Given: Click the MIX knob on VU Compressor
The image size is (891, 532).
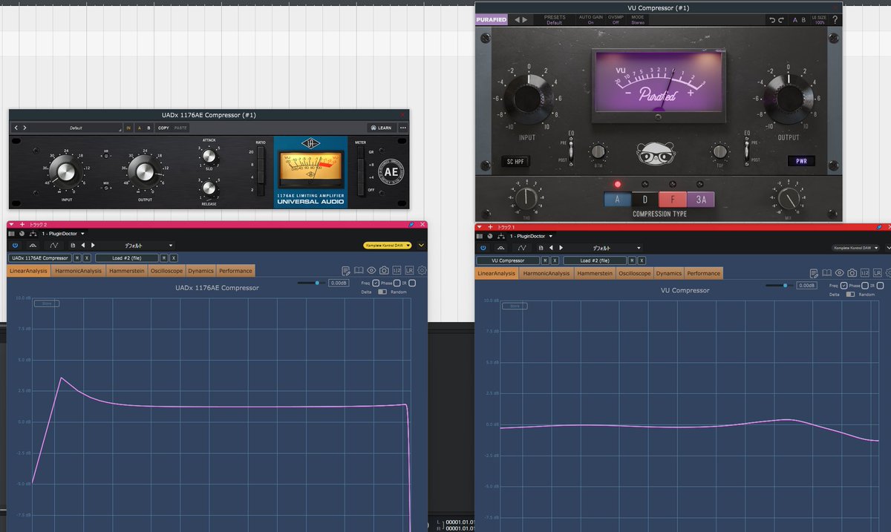Looking at the screenshot, I should 789,199.
